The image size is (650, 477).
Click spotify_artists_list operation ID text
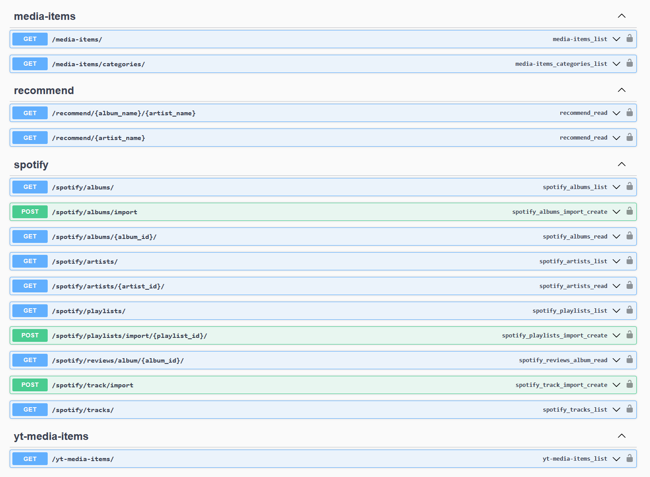pyautogui.click(x=573, y=261)
